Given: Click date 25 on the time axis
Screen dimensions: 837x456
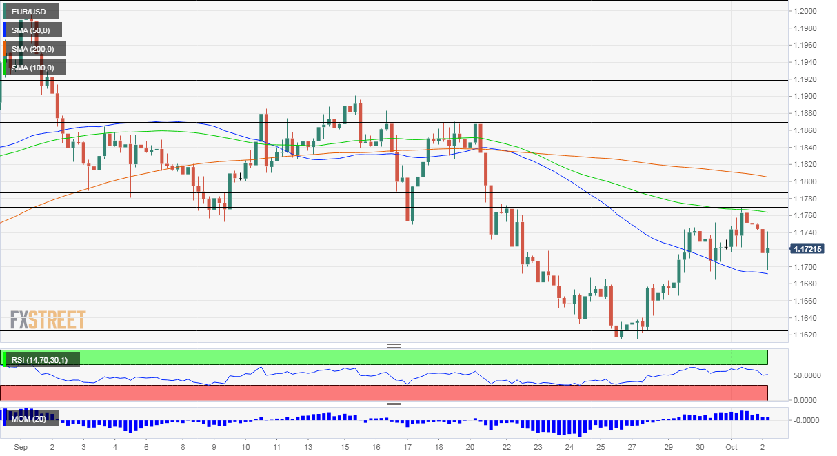Looking at the screenshot, I should 601,447.
